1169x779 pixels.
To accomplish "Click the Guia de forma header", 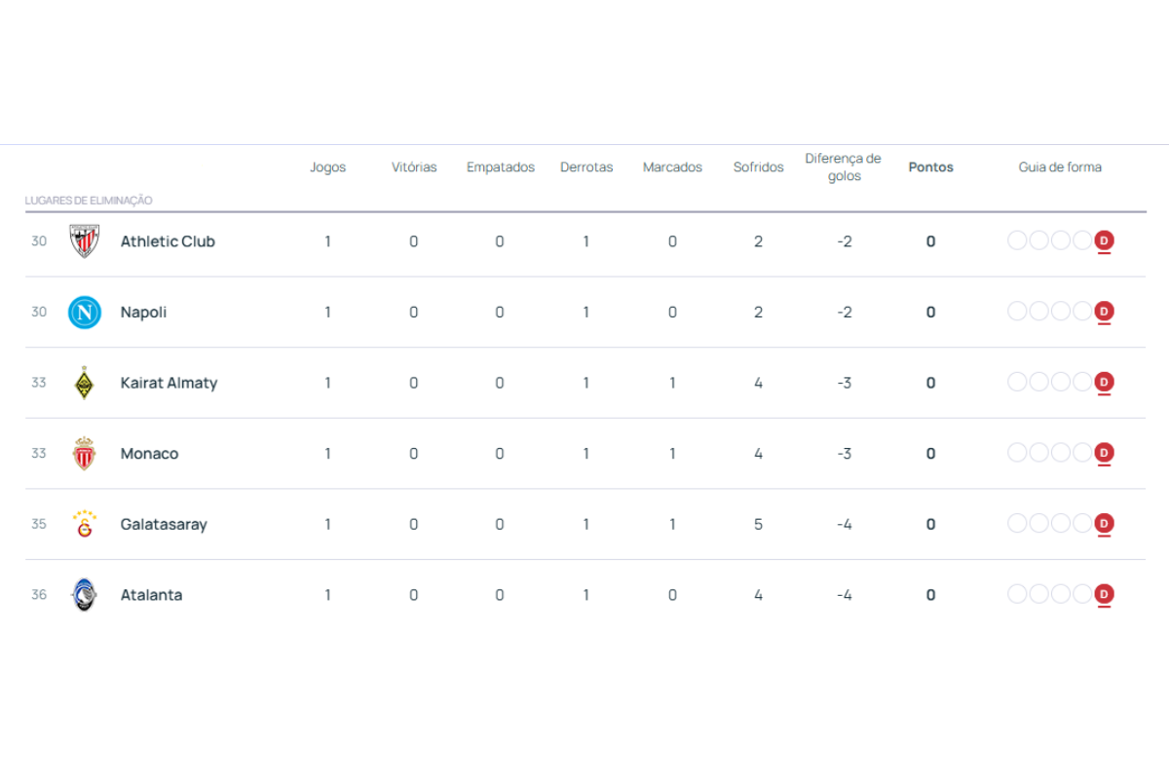I will [x=1060, y=167].
